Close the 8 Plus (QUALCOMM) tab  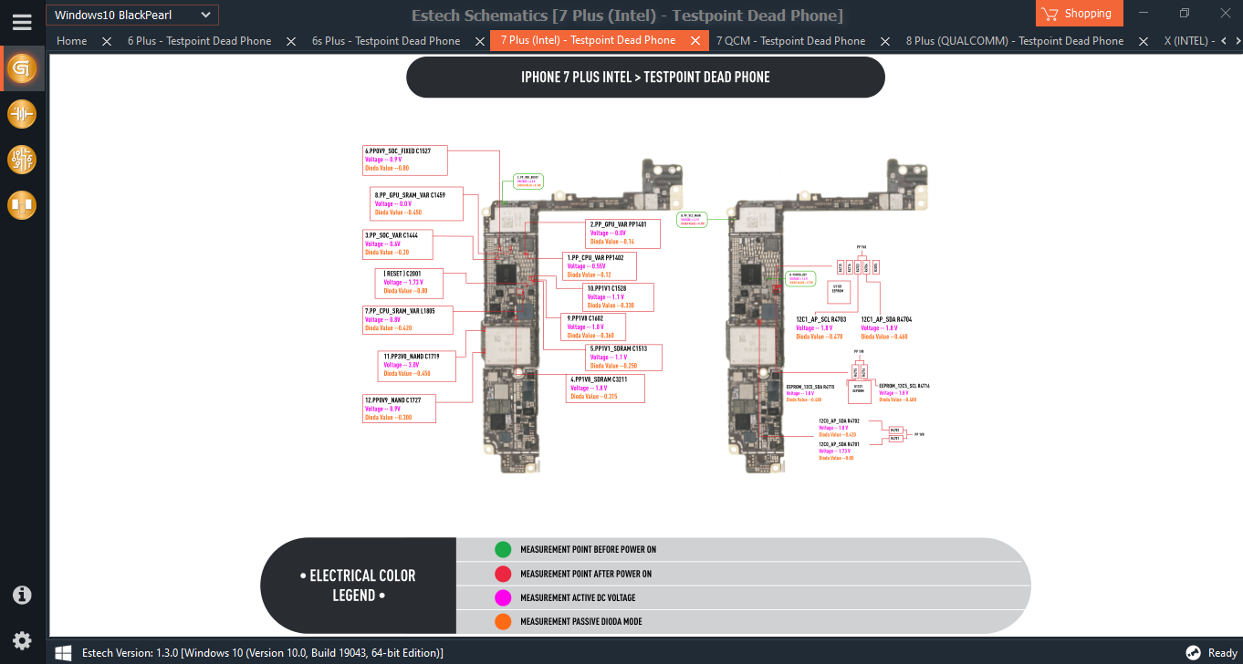[x=1144, y=41]
